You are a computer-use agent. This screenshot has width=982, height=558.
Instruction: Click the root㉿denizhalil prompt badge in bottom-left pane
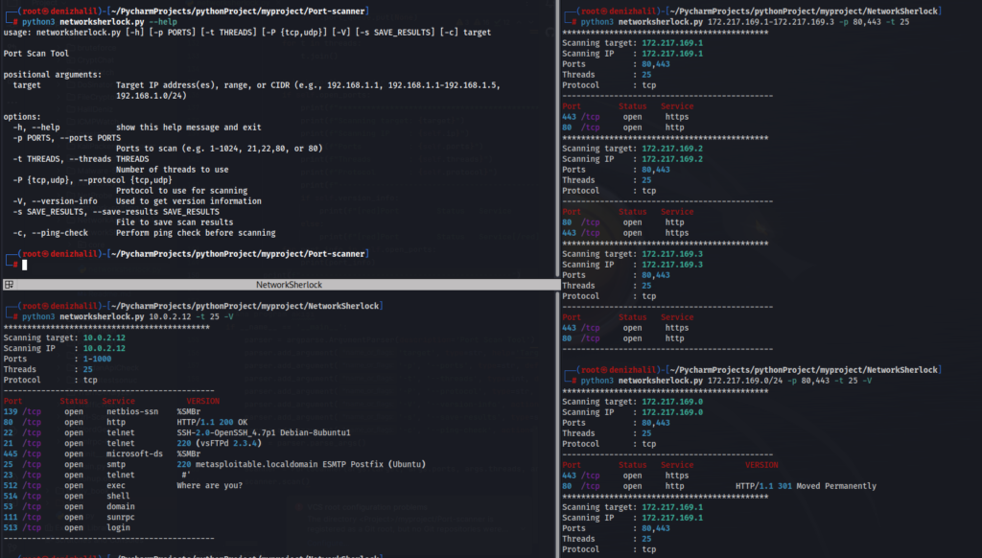(x=45, y=305)
